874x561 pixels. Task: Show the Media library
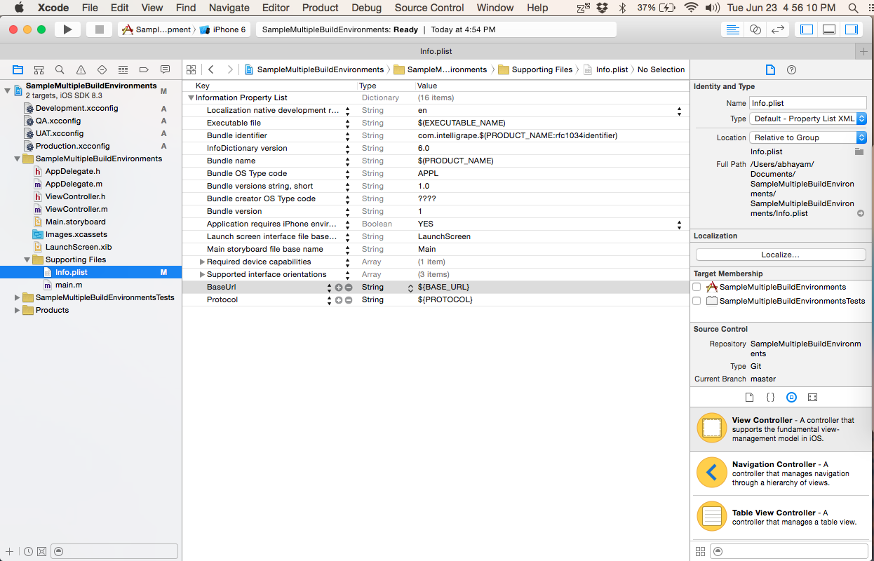coord(813,397)
